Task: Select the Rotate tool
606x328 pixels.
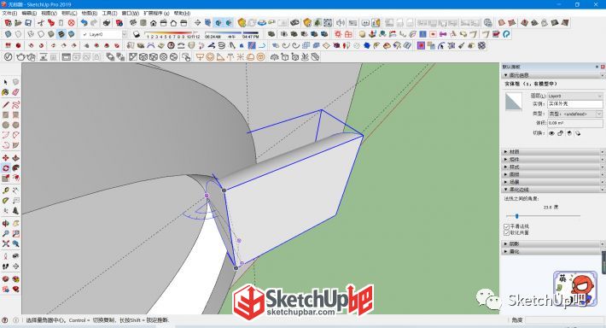Action: pyautogui.click(x=5, y=168)
